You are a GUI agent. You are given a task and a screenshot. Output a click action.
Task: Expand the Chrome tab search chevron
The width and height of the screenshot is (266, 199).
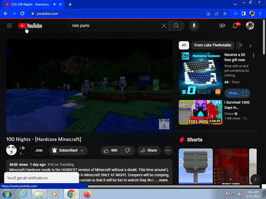coord(235,4)
